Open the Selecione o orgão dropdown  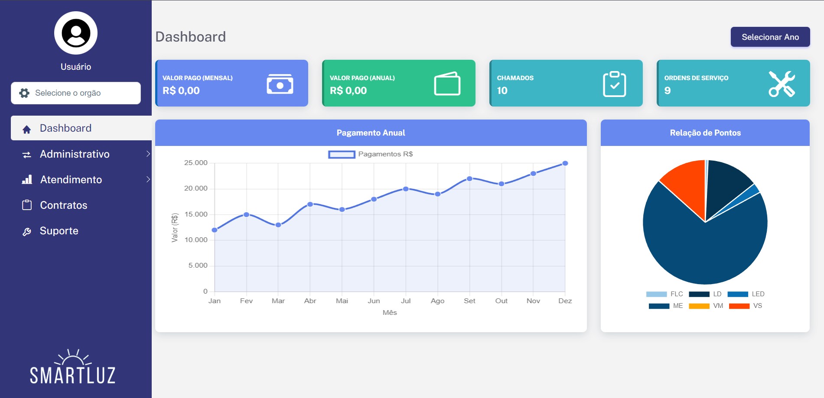click(x=76, y=93)
